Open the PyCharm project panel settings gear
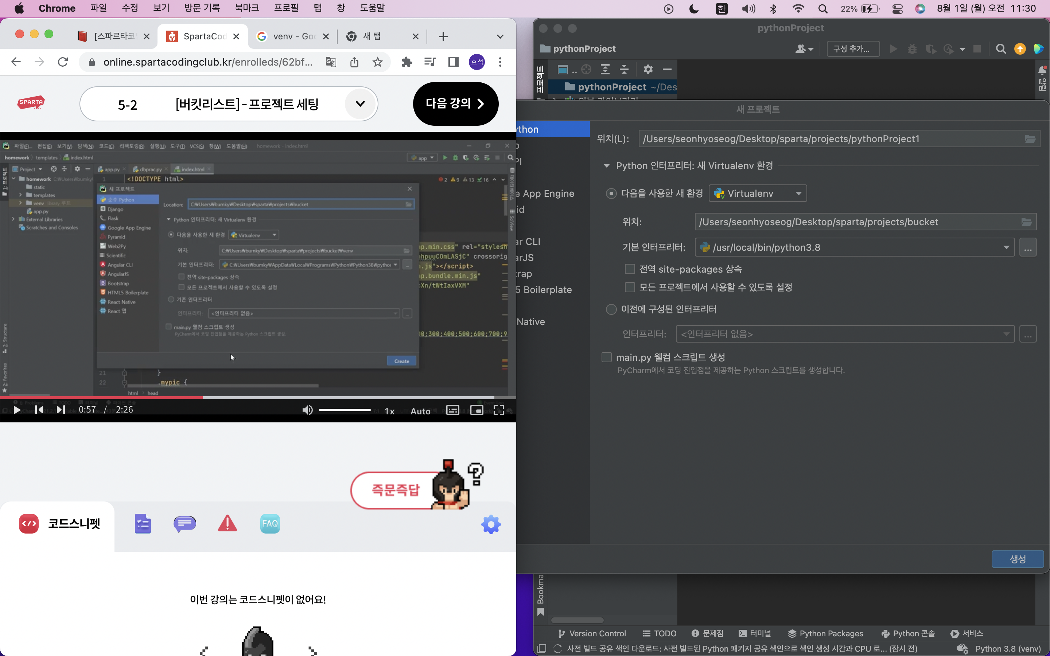 [x=648, y=69]
